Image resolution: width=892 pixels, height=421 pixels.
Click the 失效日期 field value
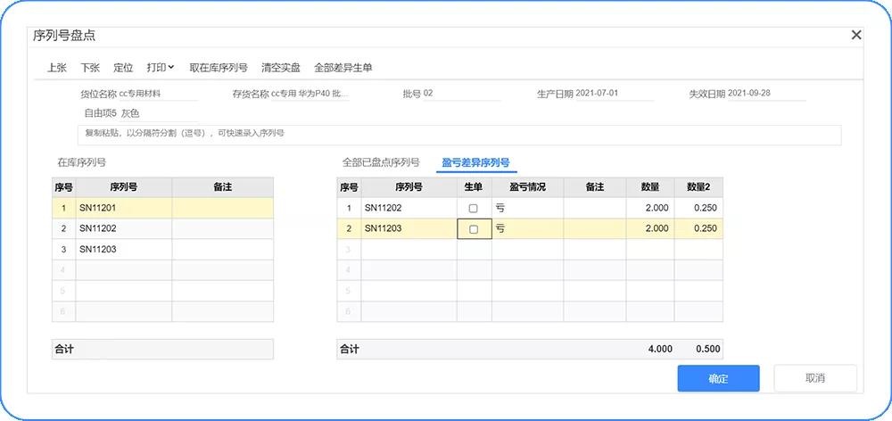[x=765, y=94]
